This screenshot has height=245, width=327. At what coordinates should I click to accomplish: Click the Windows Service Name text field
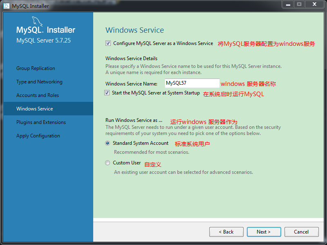coord(192,83)
